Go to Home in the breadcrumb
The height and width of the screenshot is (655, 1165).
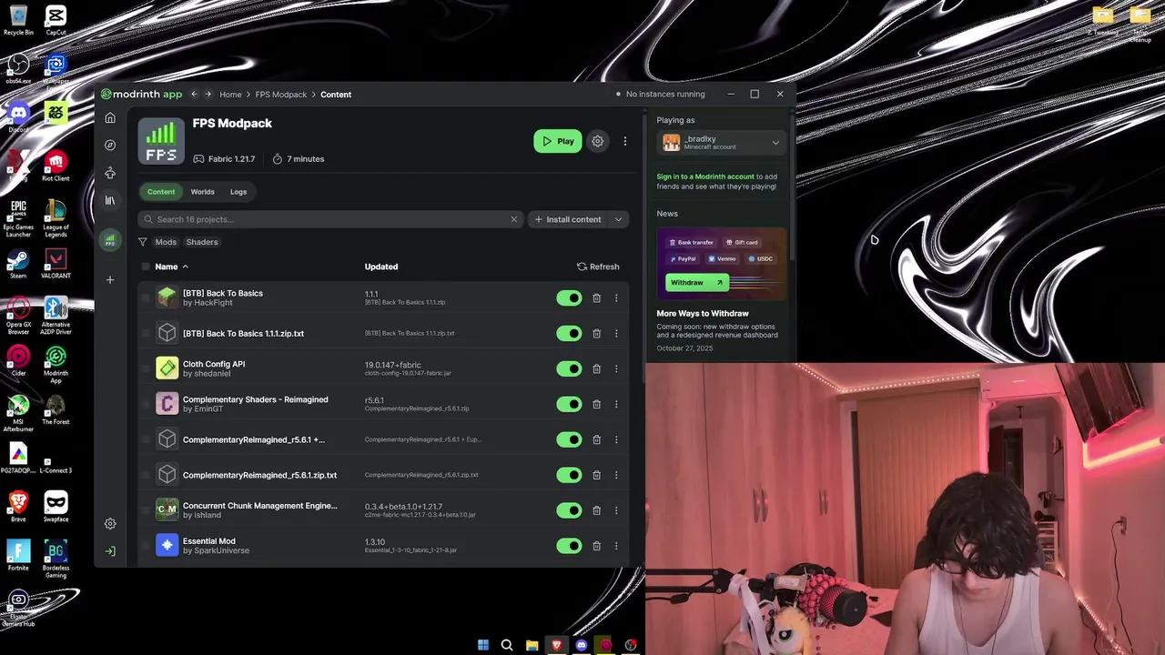(230, 95)
